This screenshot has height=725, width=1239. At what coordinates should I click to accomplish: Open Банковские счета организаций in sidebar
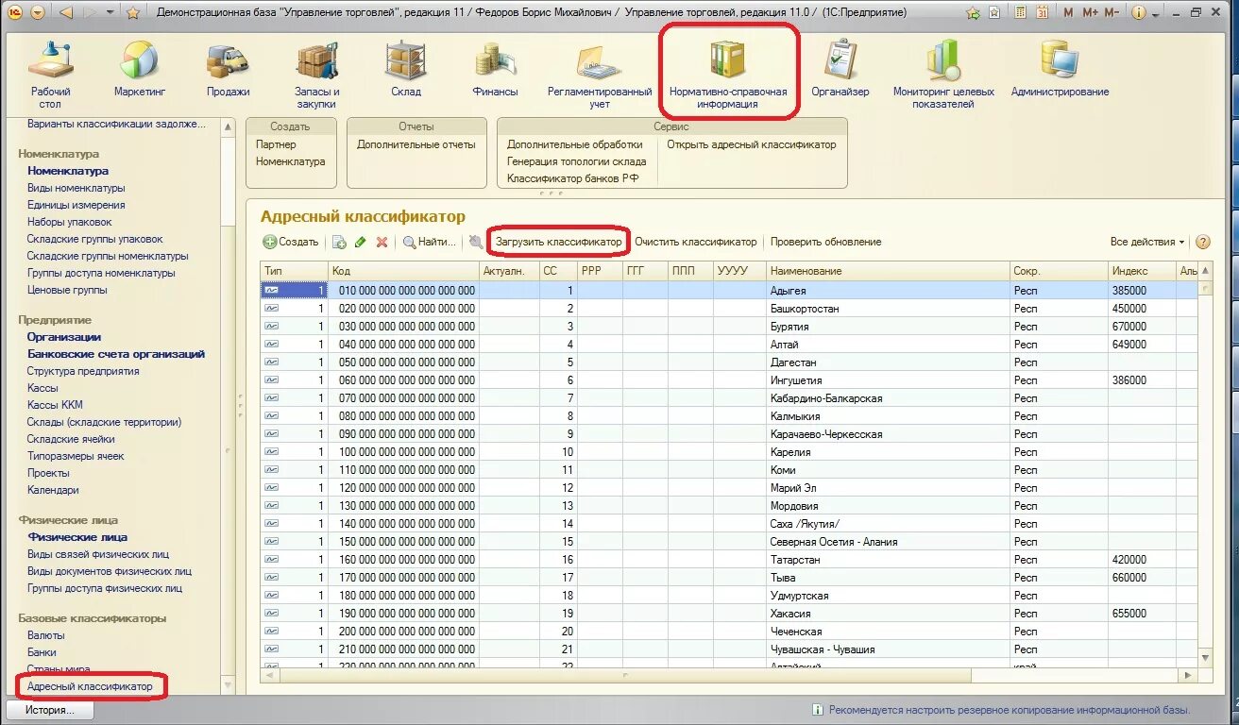(x=116, y=354)
